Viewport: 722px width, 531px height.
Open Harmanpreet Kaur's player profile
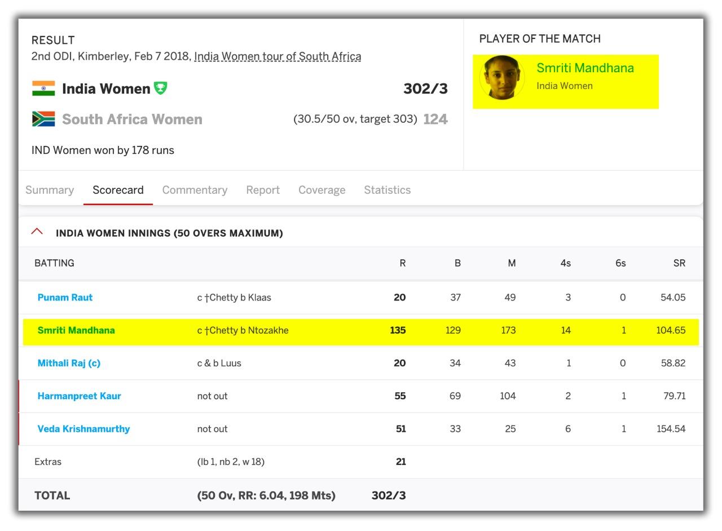[79, 396]
